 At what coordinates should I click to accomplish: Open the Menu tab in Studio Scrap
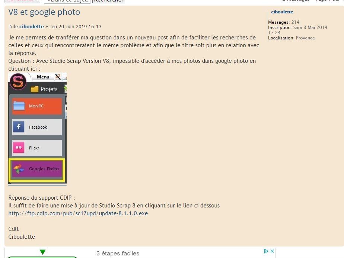pyautogui.click(x=43, y=77)
